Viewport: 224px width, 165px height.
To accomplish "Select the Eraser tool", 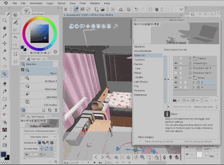I will point(5,84).
